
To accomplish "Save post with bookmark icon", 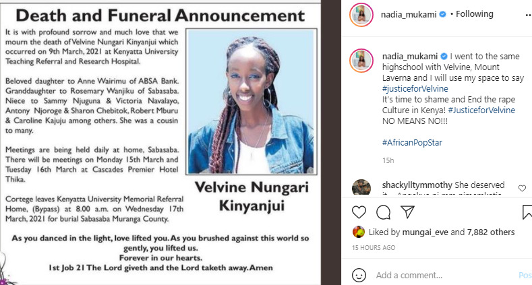I will point(527,212).
